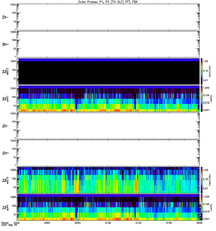The width and height of the screenshot is (216, 231).
Task: Click the 0040 time axis label
Action: tap(77, 223)
